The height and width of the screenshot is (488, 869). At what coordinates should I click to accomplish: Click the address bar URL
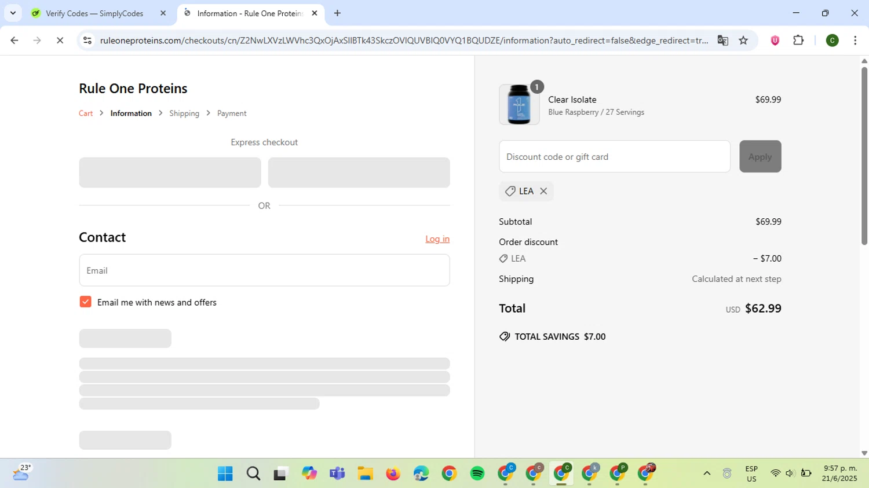(x=404, y=41)
